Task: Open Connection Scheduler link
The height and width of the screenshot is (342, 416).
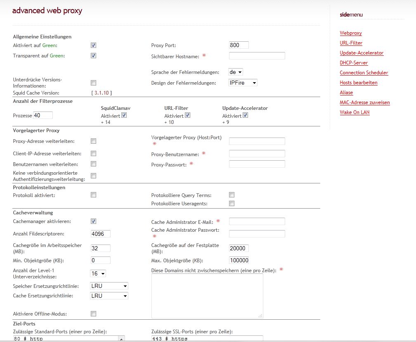Action: click(364, 73)
